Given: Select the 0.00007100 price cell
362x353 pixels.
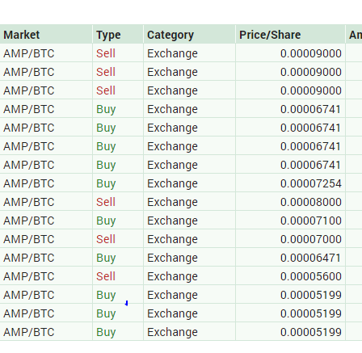Looking at the screenshot, I should pos(290,221).
